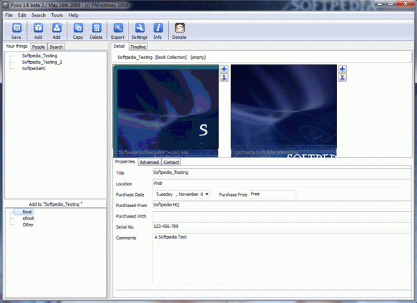This screenshot has height=303, width=417.
Task: Click the Donate dollar icon
Action: coord(179,28)
